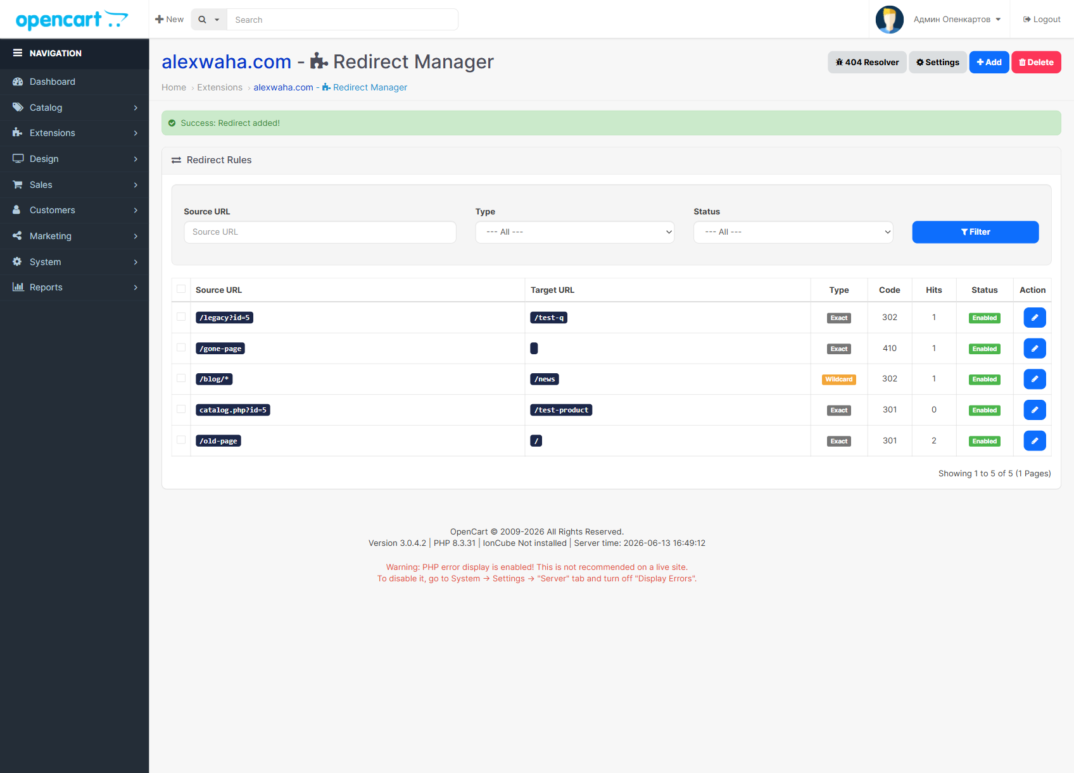1074x773 pixels.
Task: Open the admin user account dropdown
Action: coord(957,20)
